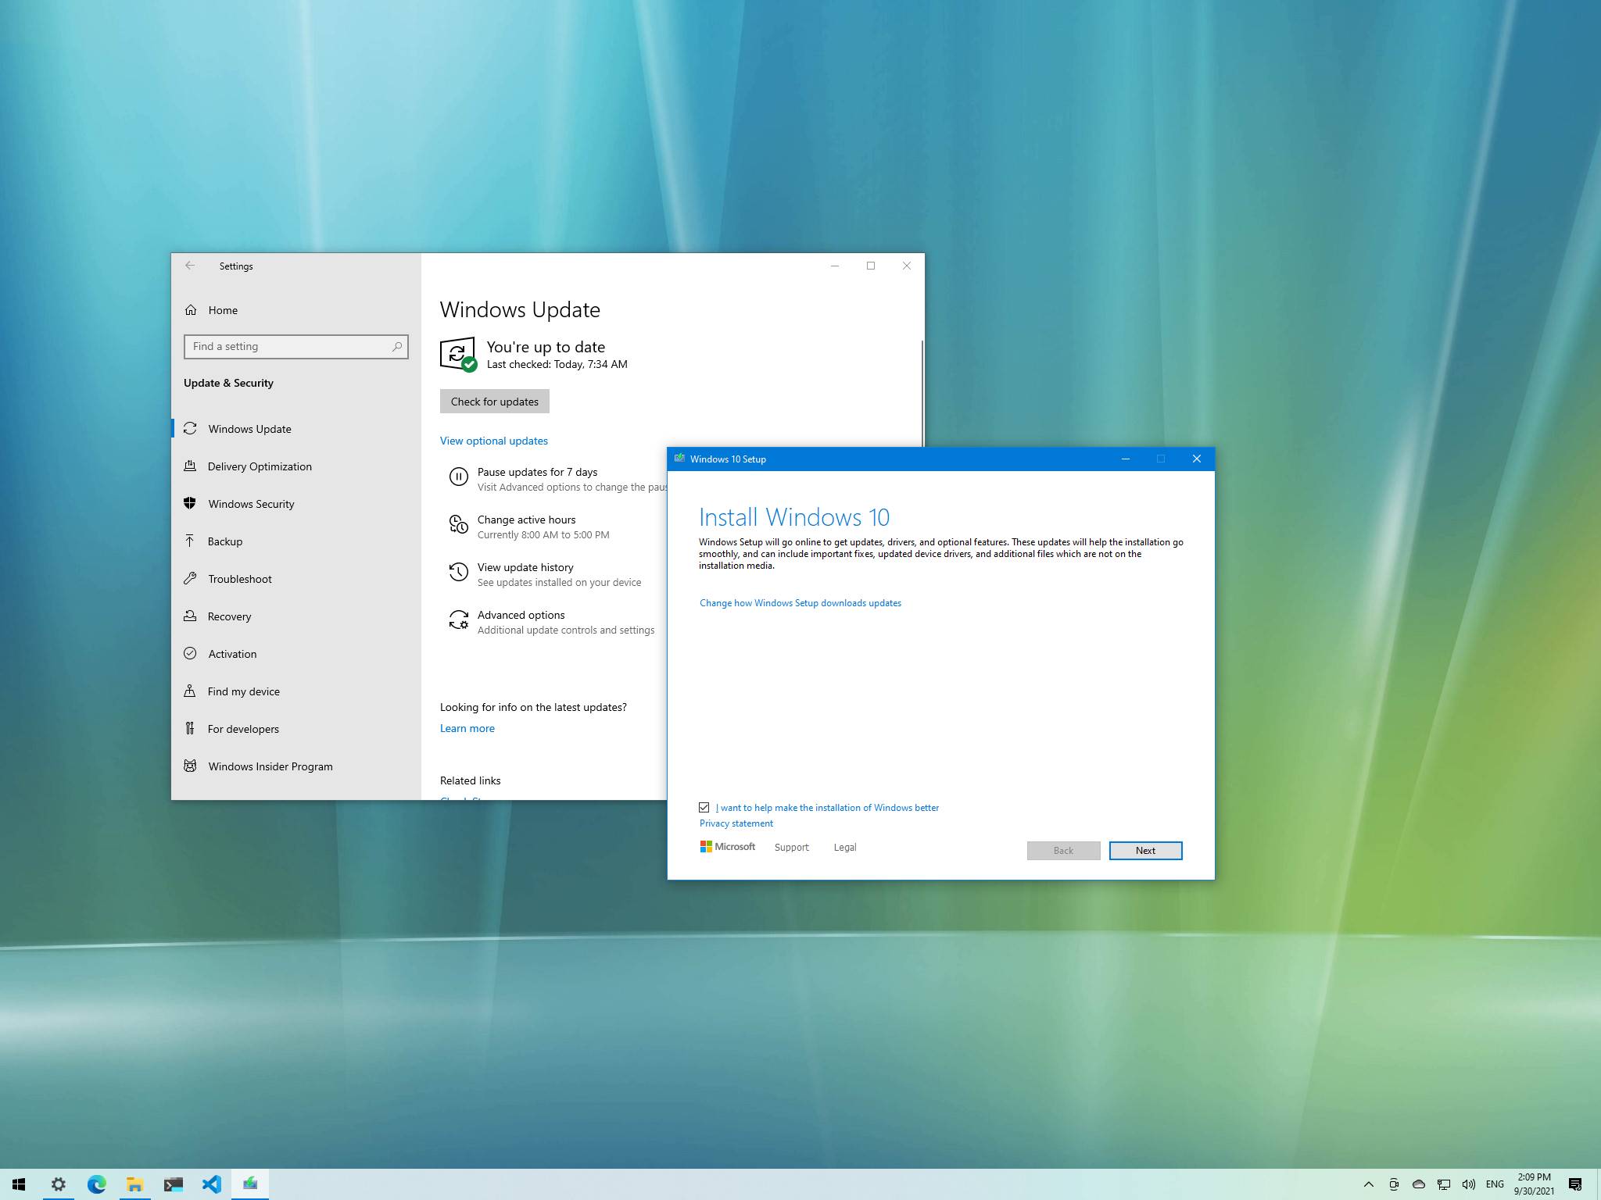Click the Next button in Setup

coord(1145,850)
